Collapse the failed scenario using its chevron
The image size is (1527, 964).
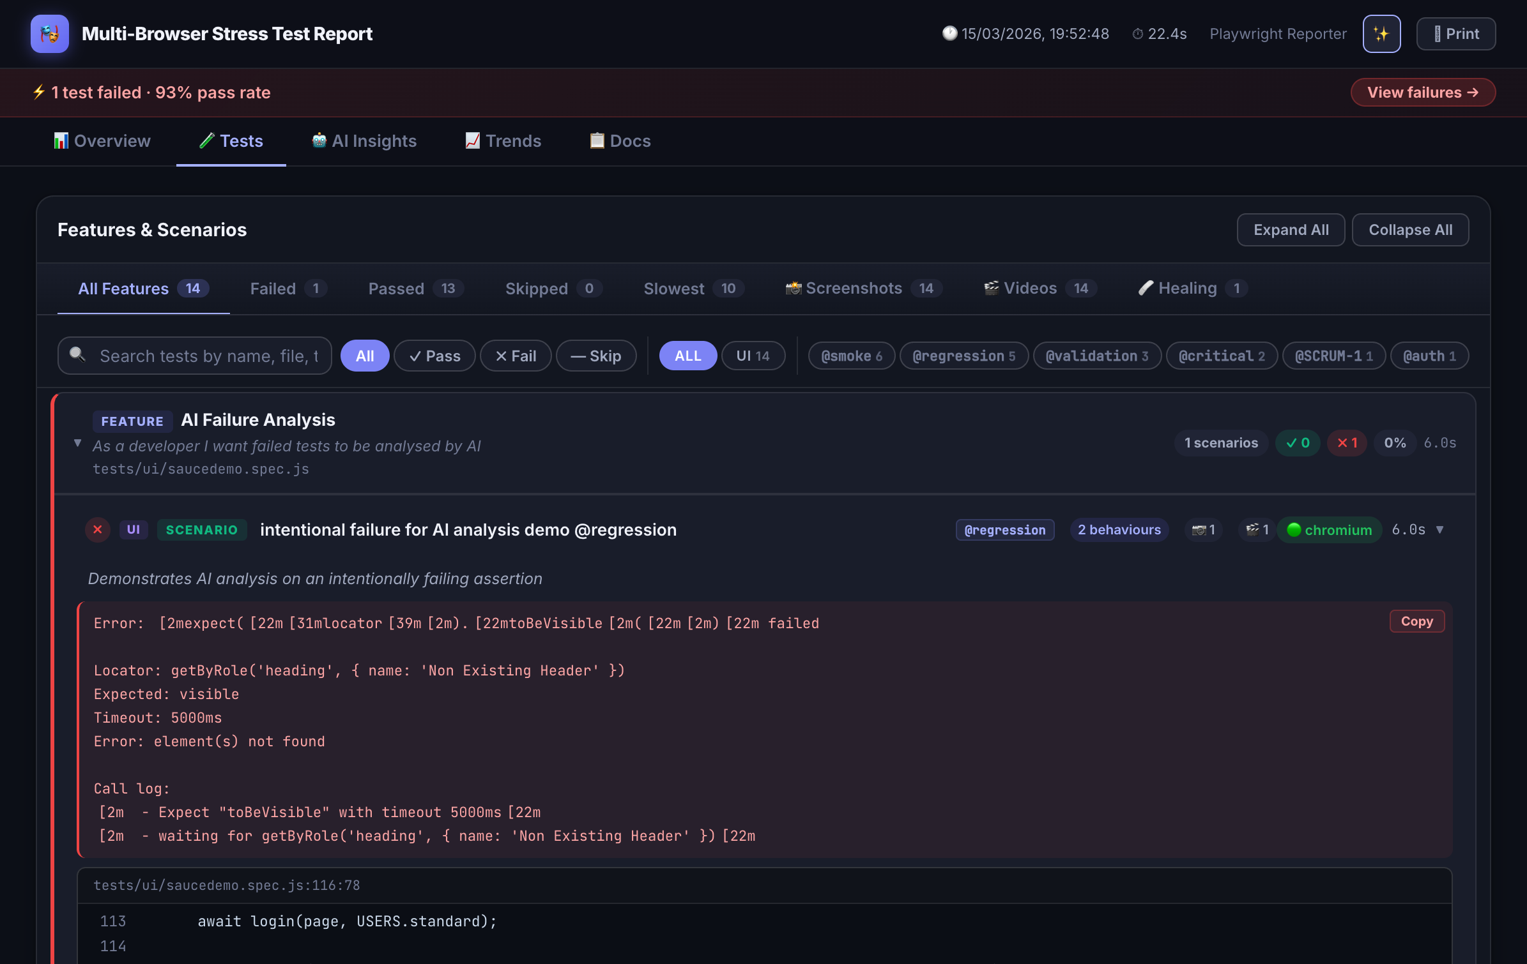coord(1439,530)
